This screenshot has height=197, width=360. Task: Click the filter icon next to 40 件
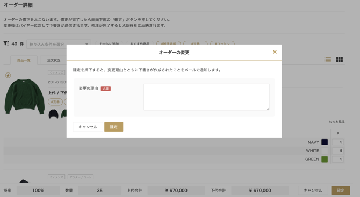point(6,43)
